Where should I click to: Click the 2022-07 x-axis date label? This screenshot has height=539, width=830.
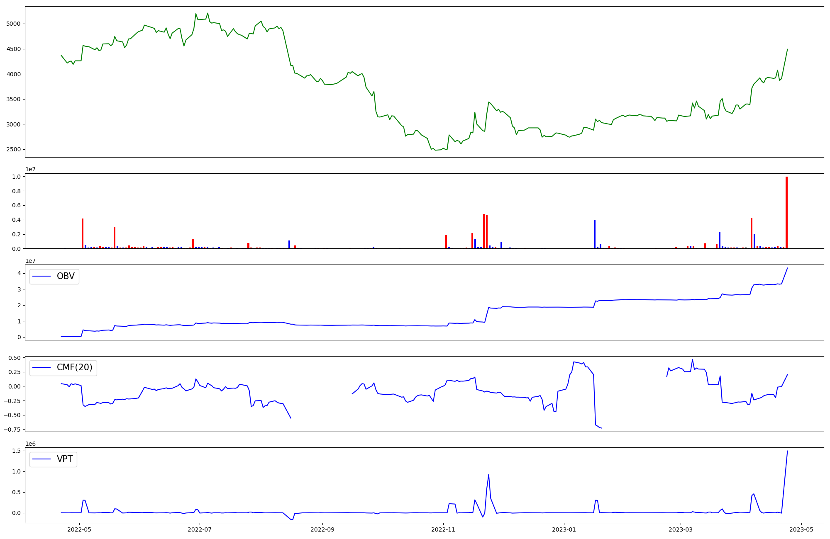(200, 529)
